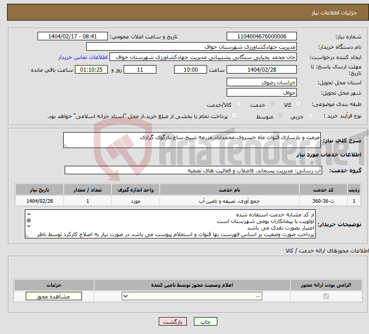Click column header کد خدمت
The image size is (369, 334).
coord(324,190)
